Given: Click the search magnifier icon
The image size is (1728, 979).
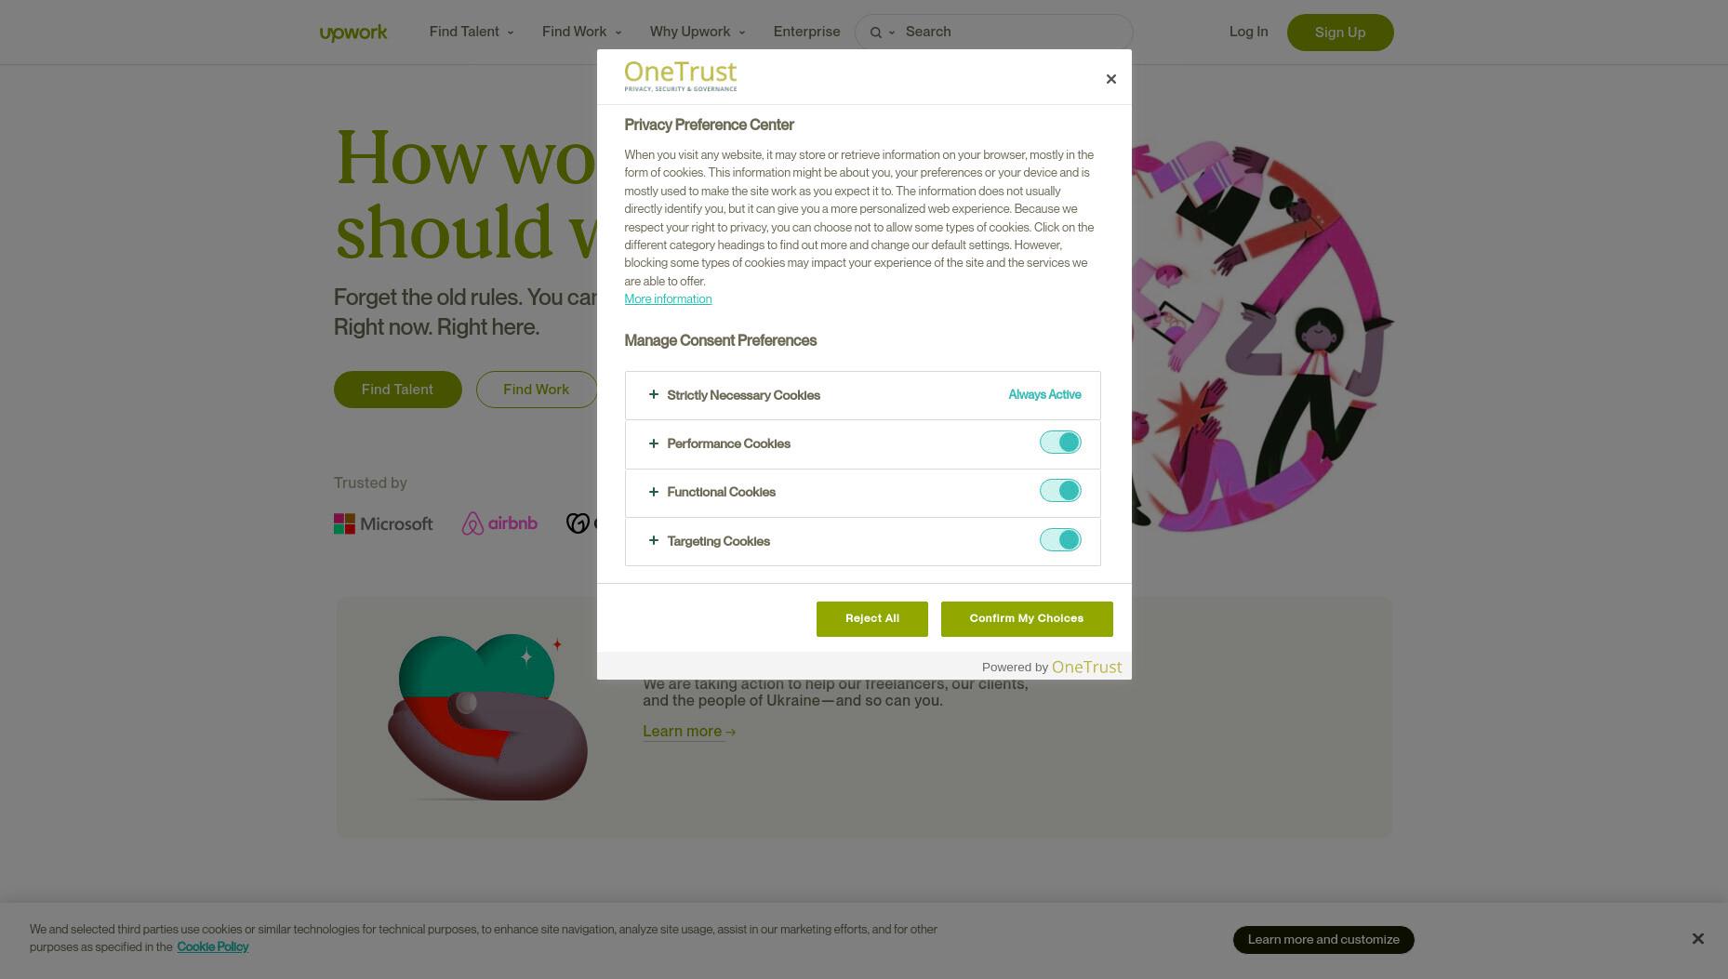Looking at the screenshot, I should (x=875, y=33).
